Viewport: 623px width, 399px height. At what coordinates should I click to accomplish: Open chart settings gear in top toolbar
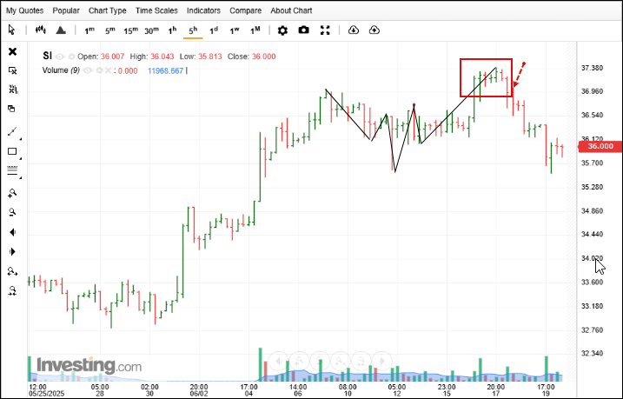pyautogui.click(x=282, y=30)
